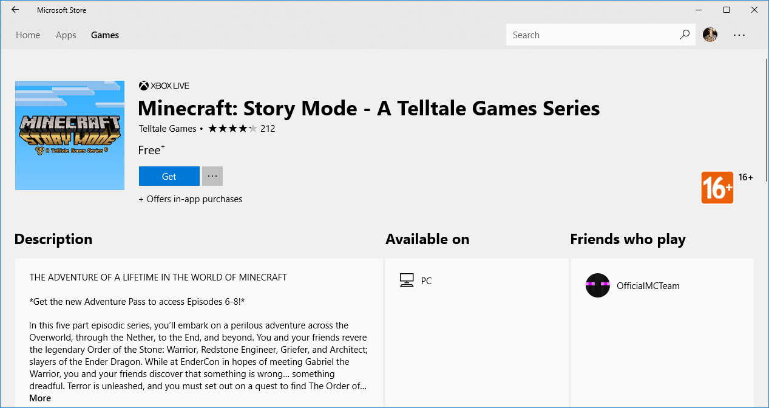Open more options beside Get button
The width and height of the screenshot is (769, 408).
click(x=212, y=176)
